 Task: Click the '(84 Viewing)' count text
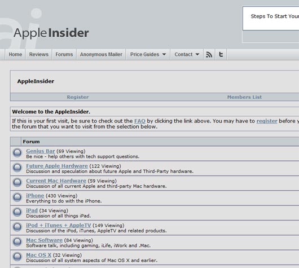[x=78, y=240]
